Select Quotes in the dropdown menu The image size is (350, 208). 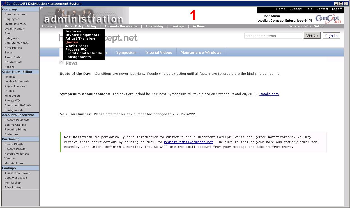point(72,42)
